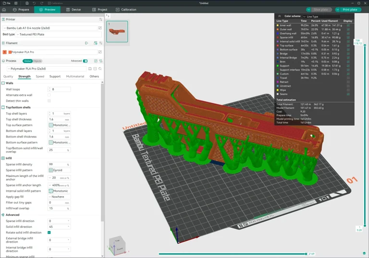Switch to the Project tab
The width and height of the screenshot is (369, 258).
click(x=100, y=10)
